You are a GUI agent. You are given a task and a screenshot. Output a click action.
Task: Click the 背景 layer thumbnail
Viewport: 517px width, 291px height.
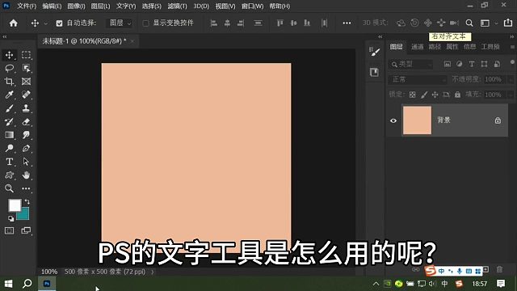[x=417, y=120]
